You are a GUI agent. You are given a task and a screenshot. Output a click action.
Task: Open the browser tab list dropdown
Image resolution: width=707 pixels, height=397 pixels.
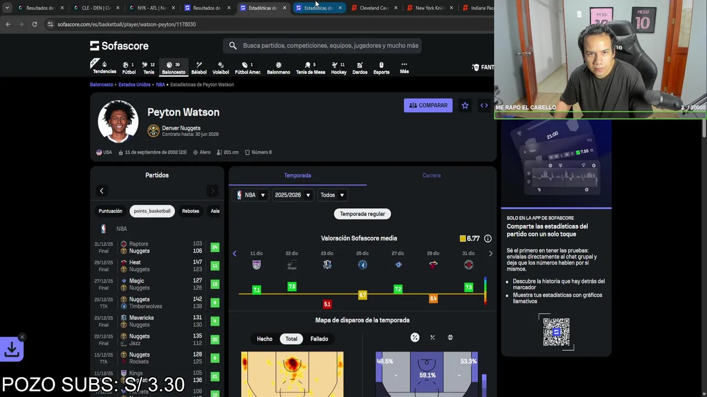(7, 8)
